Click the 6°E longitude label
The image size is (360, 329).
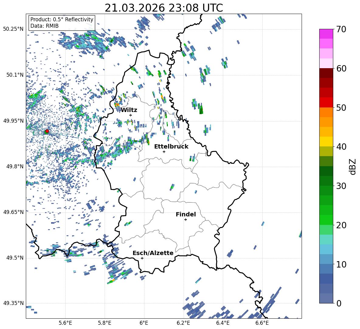coord(144,323)
